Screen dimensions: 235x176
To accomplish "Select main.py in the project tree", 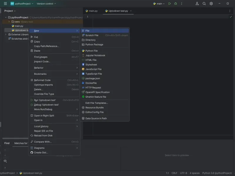I will (x=19, y=26).
